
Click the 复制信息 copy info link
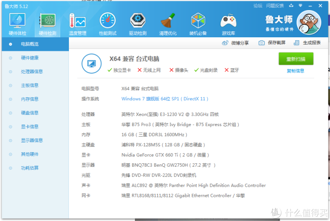click(296, 71)
